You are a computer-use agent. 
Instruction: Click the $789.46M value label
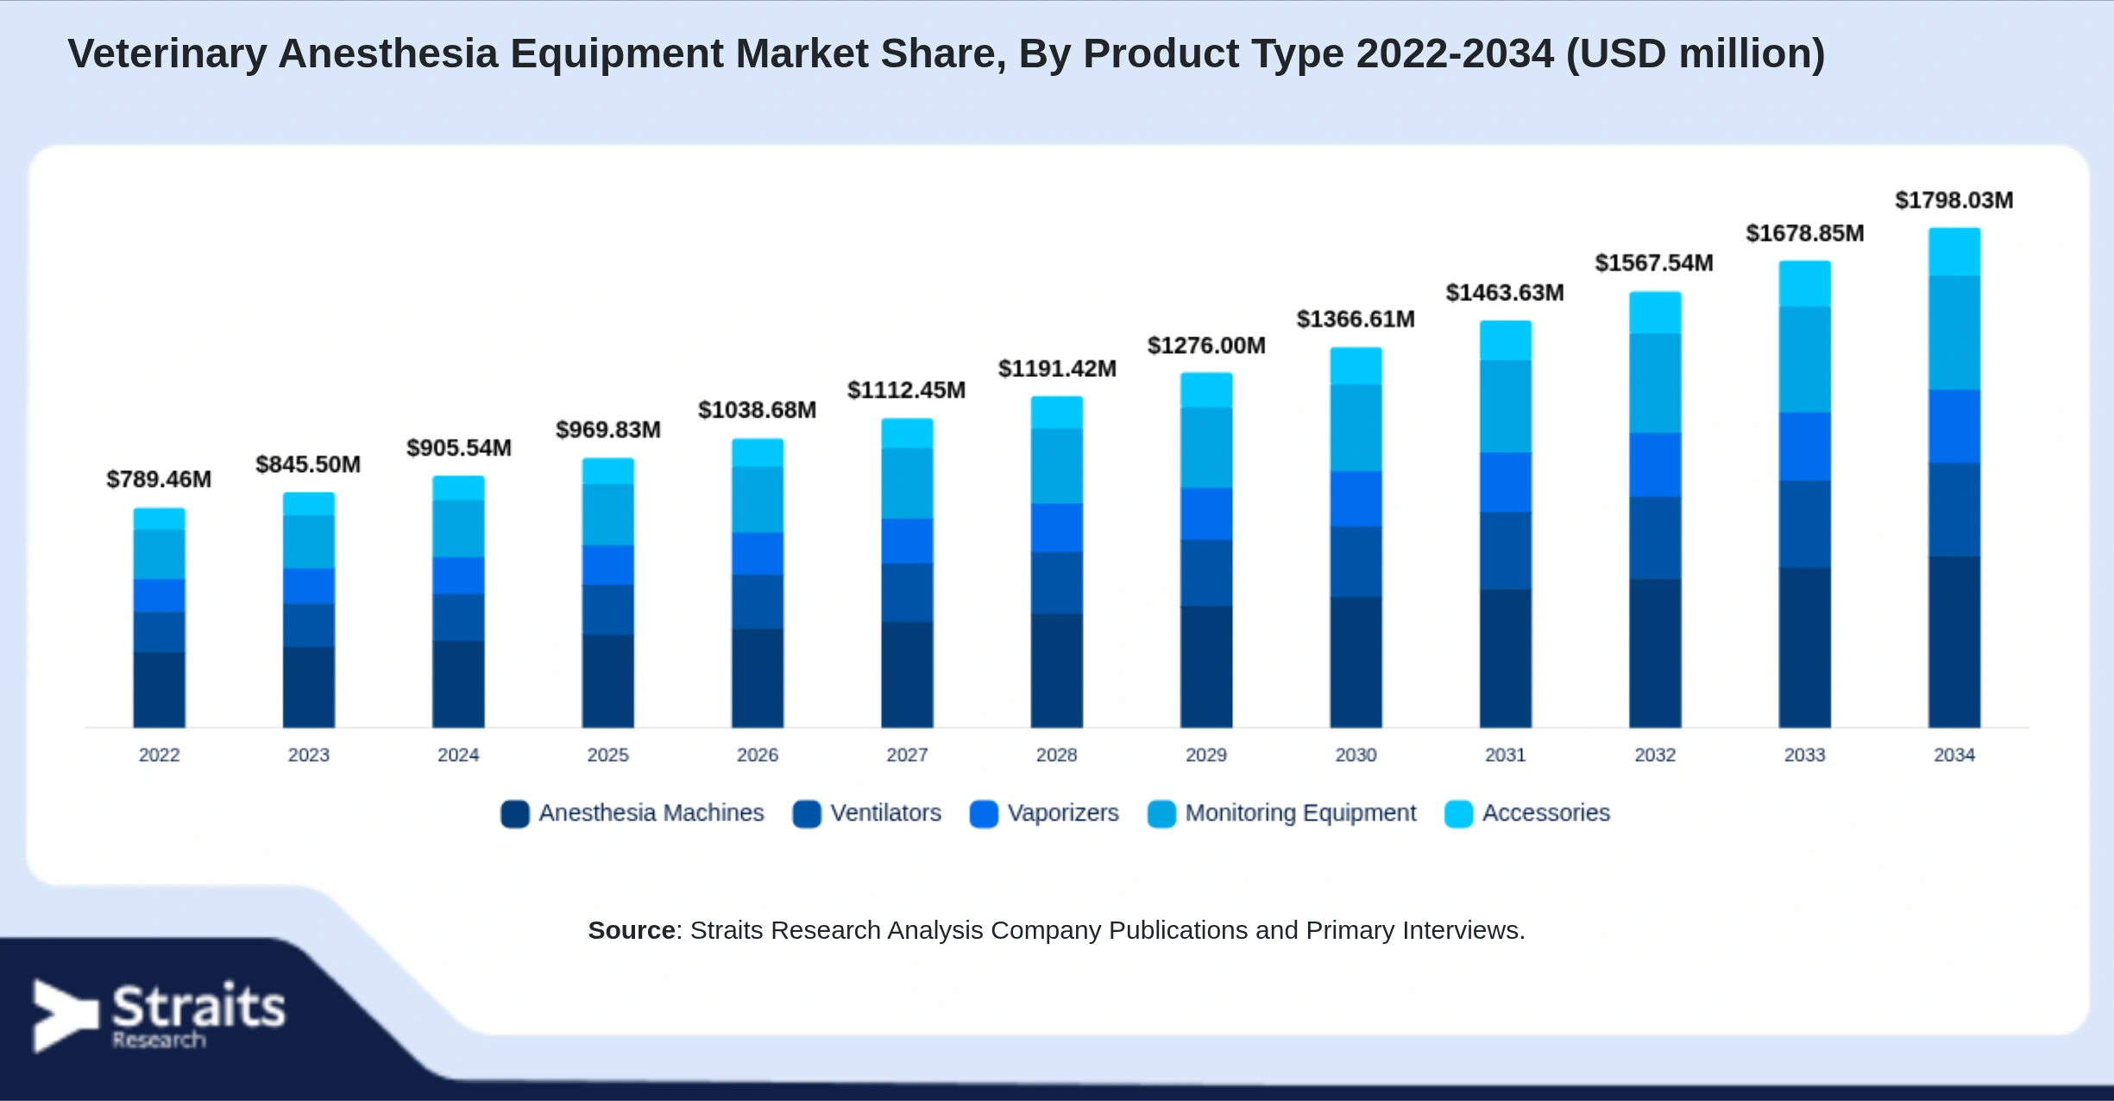pos(159,479)
